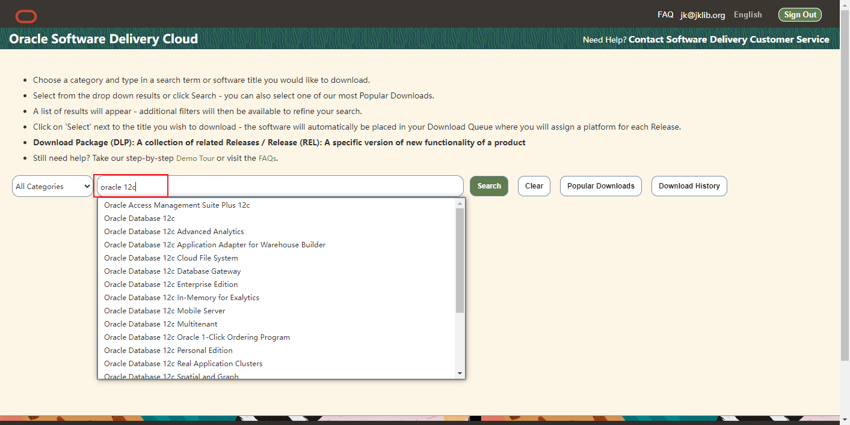
Task: Expand the All Categories dropdown
Action: click(52, 186)
